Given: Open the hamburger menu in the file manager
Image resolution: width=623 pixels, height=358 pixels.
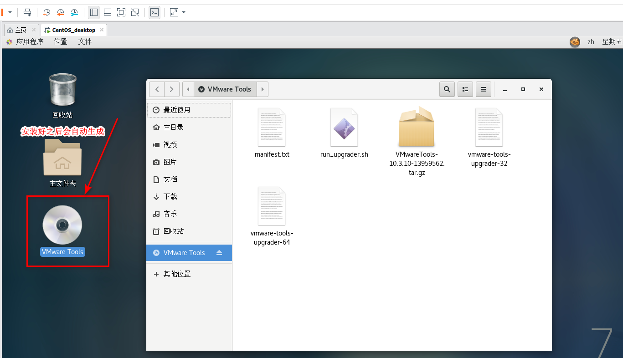Looking at the screenshot, I should click(484, 89).
